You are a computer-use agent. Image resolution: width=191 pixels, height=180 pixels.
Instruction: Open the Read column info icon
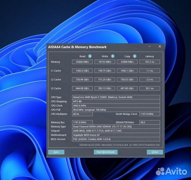(x=90, y=56)
